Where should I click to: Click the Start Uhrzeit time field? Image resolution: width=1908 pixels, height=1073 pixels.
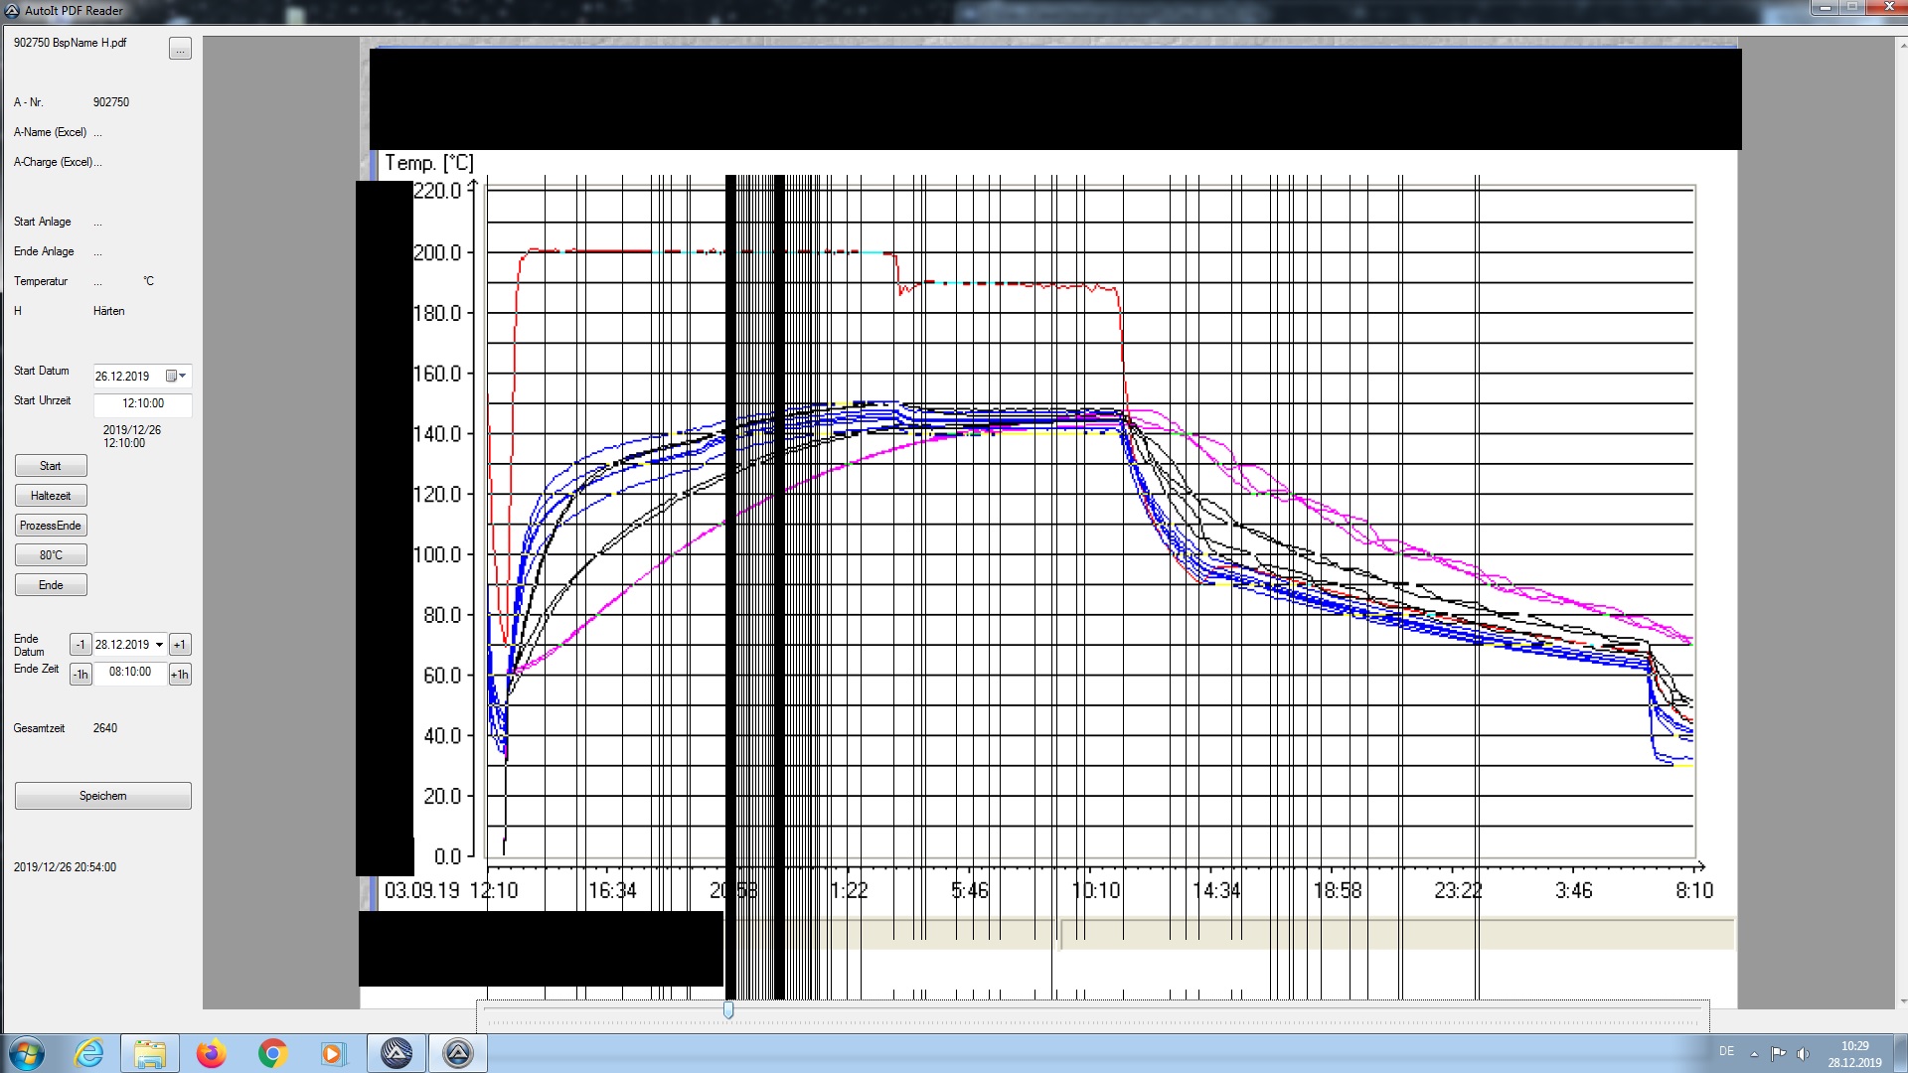point(142,403)
